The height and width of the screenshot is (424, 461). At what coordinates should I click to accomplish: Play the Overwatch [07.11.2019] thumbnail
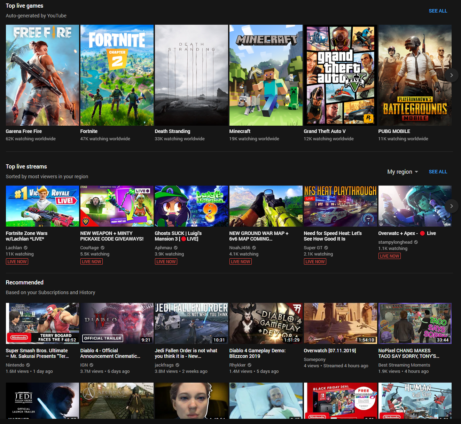341,323
